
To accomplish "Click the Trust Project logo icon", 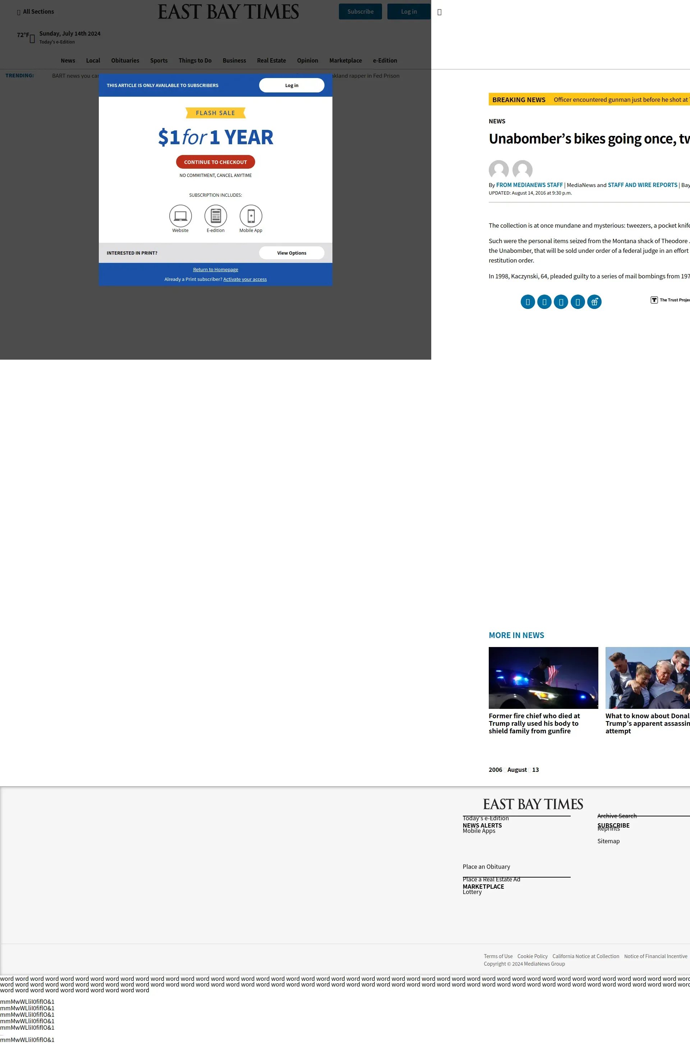I will pos(654,300).
